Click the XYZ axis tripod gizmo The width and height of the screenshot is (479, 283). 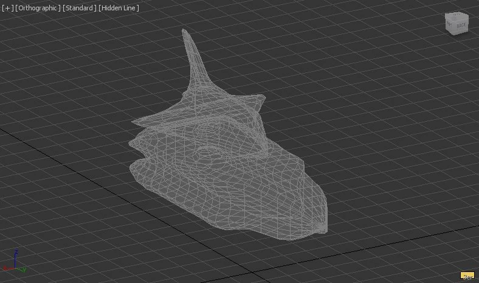15,262
